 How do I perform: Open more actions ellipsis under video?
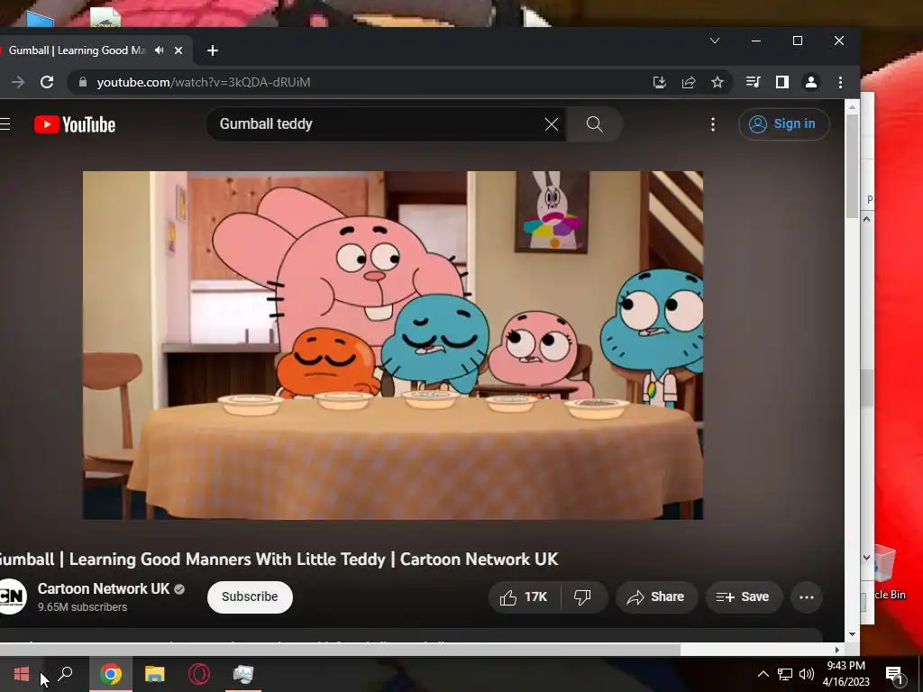pos(807,597)
